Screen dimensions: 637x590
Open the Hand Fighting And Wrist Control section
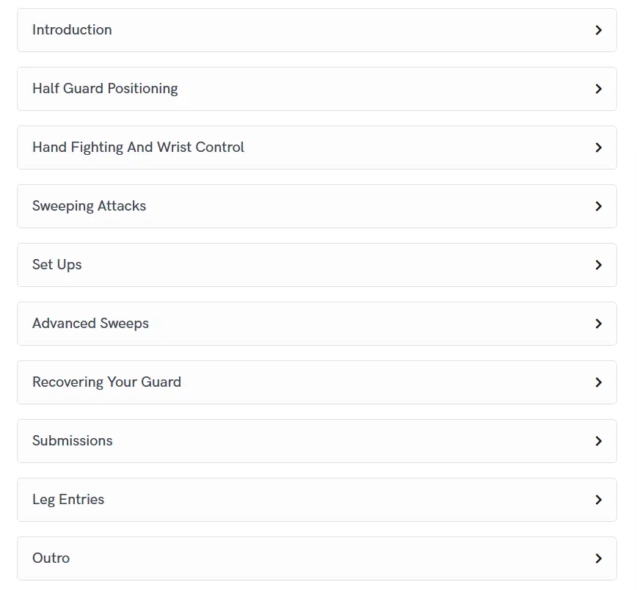pyautogui.click(x=138, y=147)
